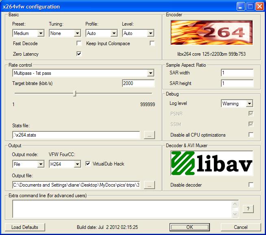Open the Profile dropdown set to Auto
Image resolution: width=266 pixels, height=235 pixels.
(x=102, y=33)
